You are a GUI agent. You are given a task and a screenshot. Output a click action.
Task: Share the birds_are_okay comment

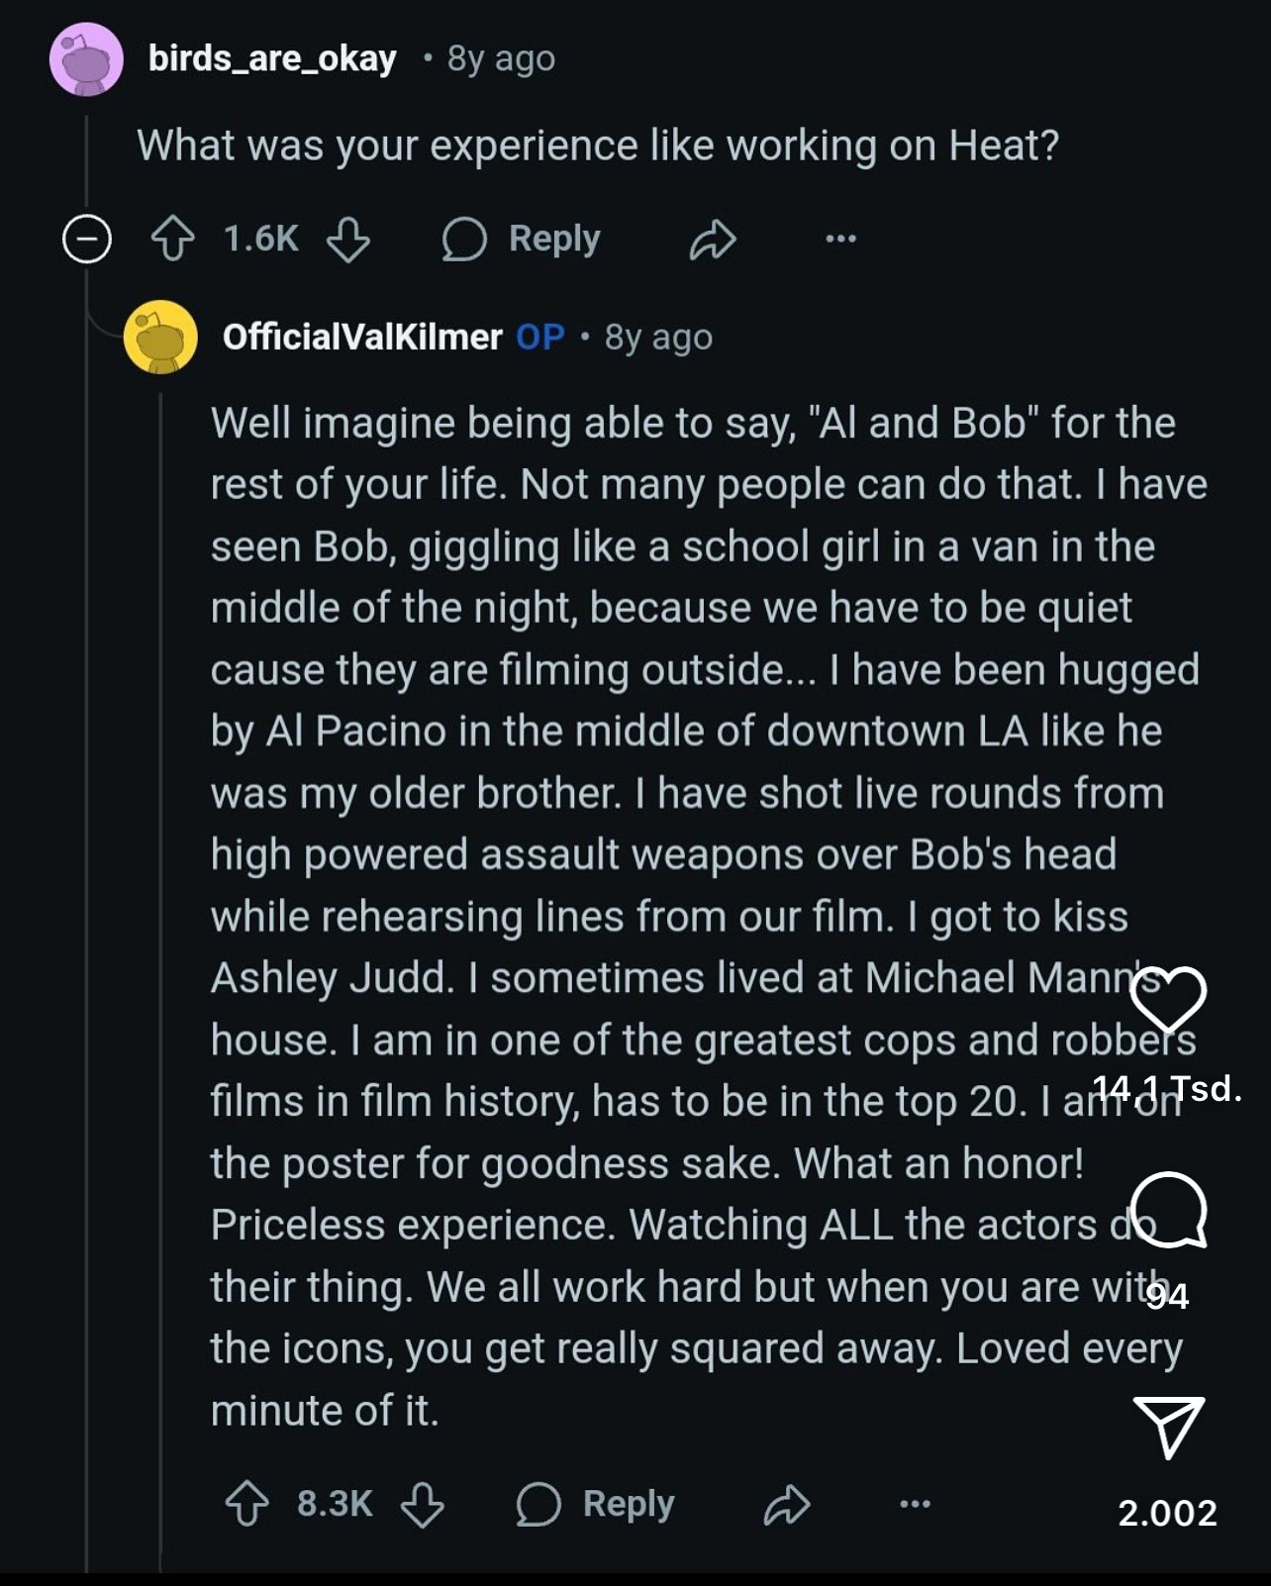click(713, 240)
